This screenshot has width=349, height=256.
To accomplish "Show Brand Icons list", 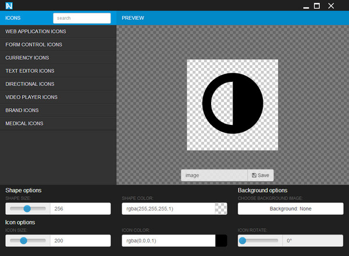I will pyautogui.click(x=22, y=110).
